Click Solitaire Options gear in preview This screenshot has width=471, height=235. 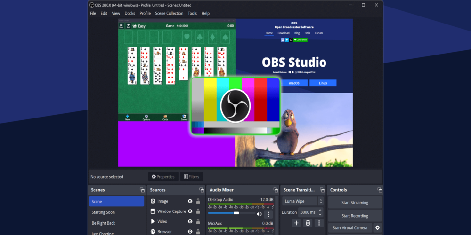pos(146,117)
